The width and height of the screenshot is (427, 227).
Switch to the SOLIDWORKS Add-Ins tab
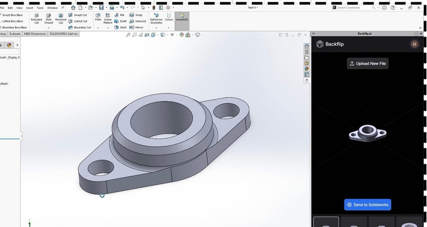64,34
